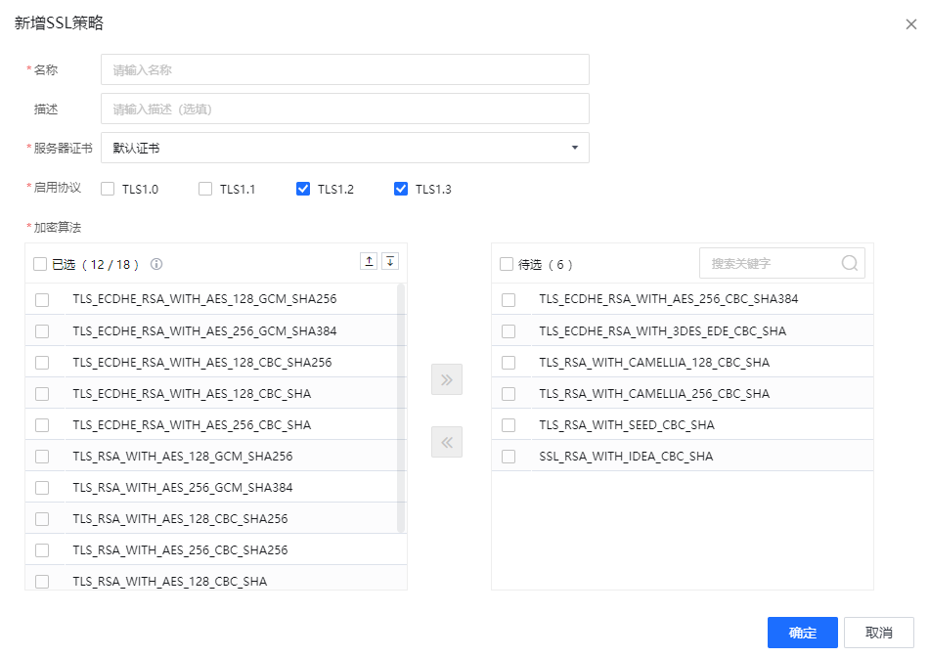Click the description input field

(x=344, y=109)
